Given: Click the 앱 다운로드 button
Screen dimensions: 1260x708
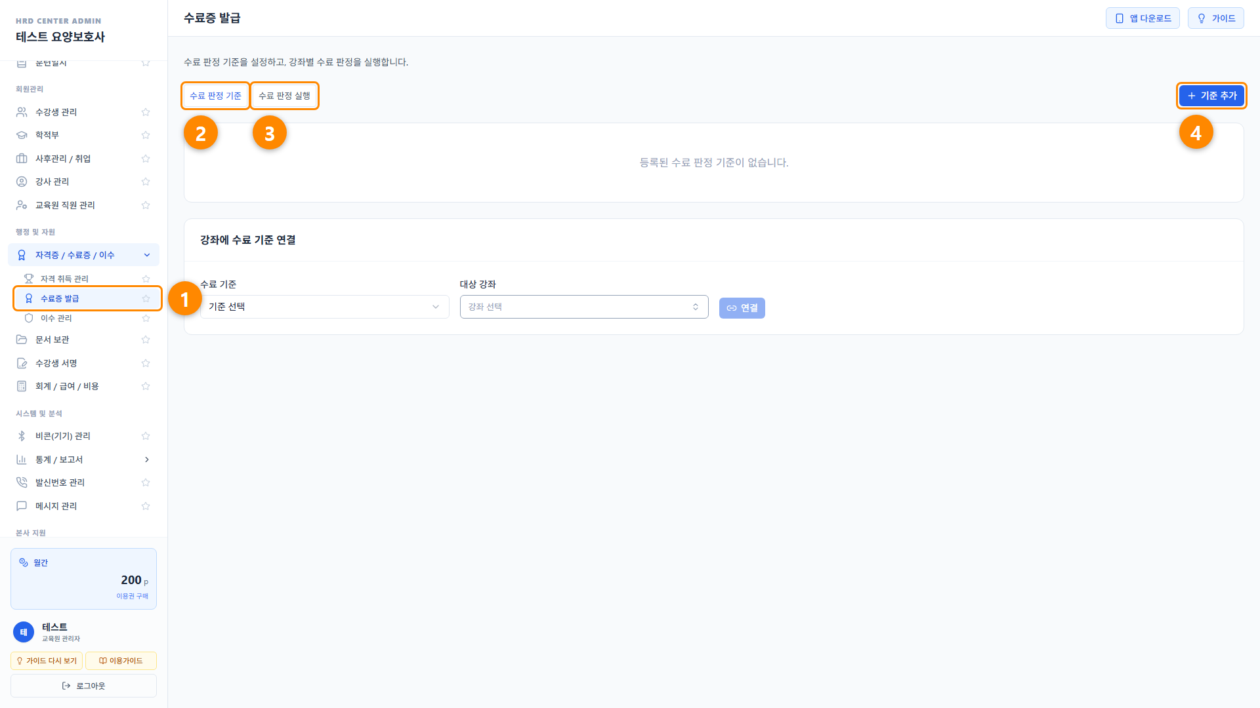Looking at the screenshot, I should pyautogui.click(x=1143, y=18).
